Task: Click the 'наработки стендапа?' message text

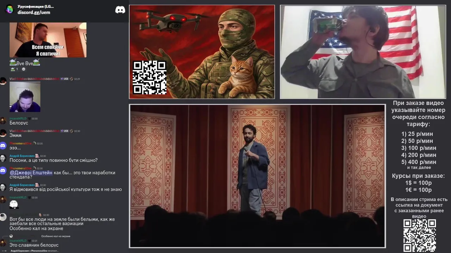Action: click(x=62, y=175)
